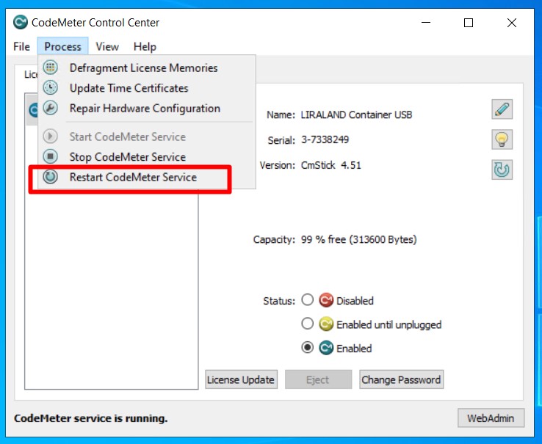The height and width of the screenshot is (444, 542).
Task: Click the Update Time Certificates clock icon
Action: coord(51,88)
